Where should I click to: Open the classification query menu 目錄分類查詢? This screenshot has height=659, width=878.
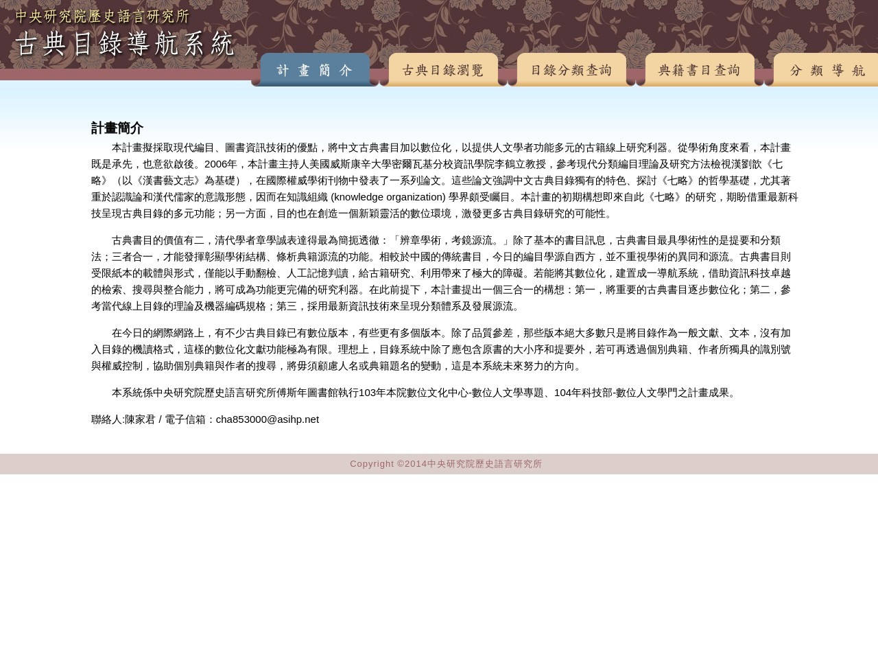(x=571, y=70)
